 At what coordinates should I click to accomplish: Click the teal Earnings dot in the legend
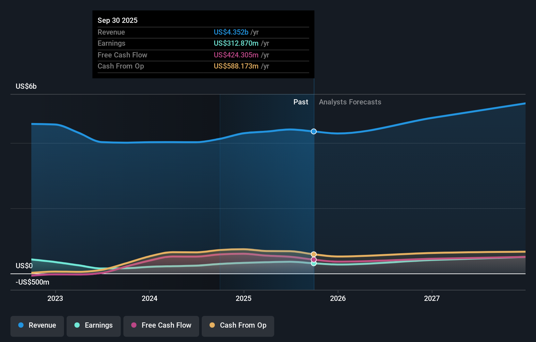(x=77, y=325)
